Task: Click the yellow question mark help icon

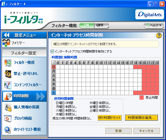Action: click(159, 35)
